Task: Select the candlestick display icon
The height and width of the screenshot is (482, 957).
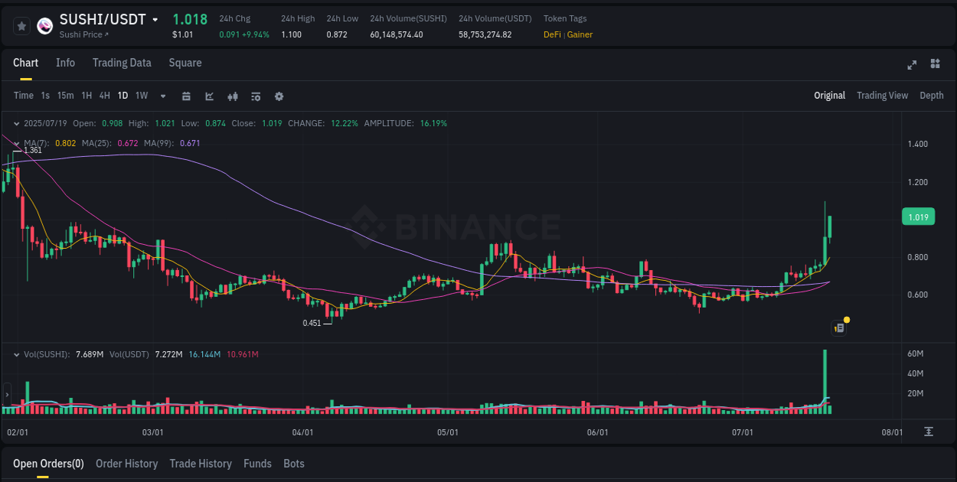Action: (232, 96)
